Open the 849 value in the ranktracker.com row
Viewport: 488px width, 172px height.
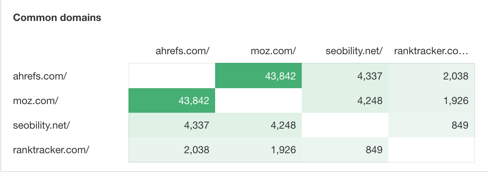click(x=374, y=150)
